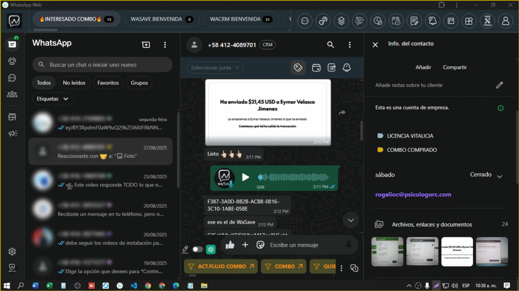Screen dimensions: 519x291
Task: Open the "Seleccionar junta" dropdown
Action: click(x=215, y=67)
